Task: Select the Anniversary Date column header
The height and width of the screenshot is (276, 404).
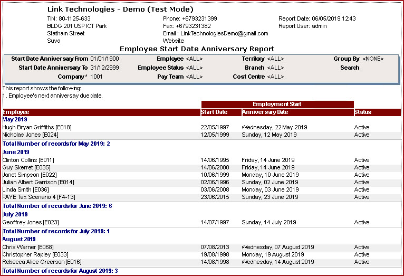Action: pos(265,112)
